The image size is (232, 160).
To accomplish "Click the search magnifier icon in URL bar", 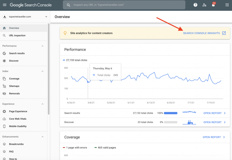I will click(68, 5).
